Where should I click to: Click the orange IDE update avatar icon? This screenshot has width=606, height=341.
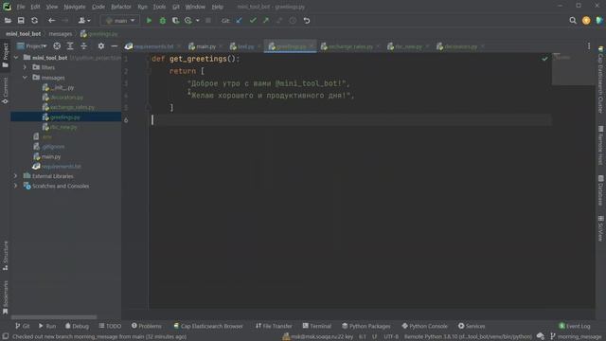(586, 21)
